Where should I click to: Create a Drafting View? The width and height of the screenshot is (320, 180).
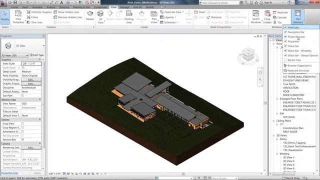click(x=129, y=17)
